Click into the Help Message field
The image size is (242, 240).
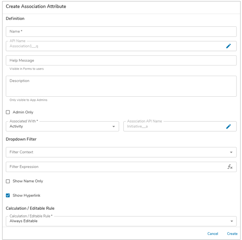[x=121, y=61]
